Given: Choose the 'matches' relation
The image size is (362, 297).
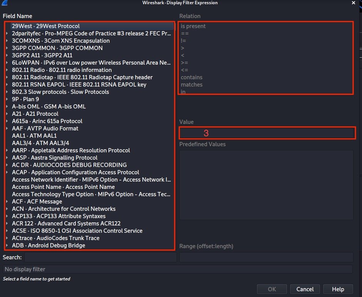Looking at the screenshot, I should pos(266,85).
